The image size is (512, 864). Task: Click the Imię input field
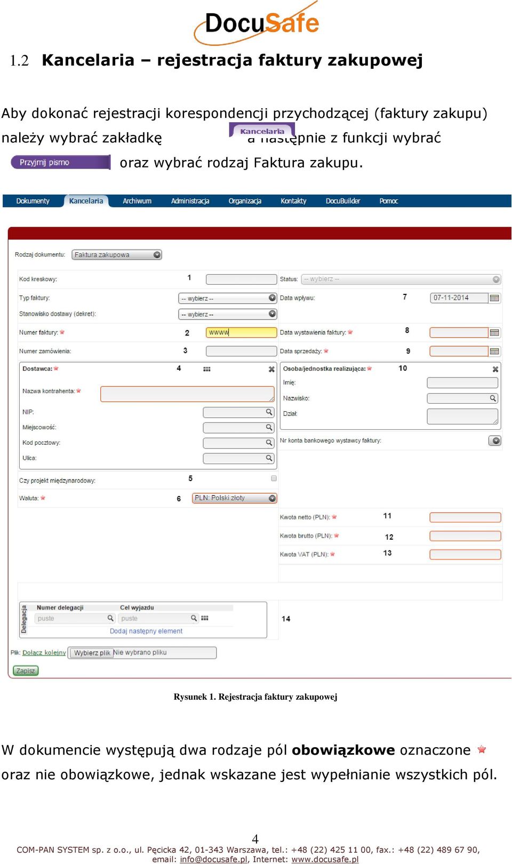pos(462,382)
